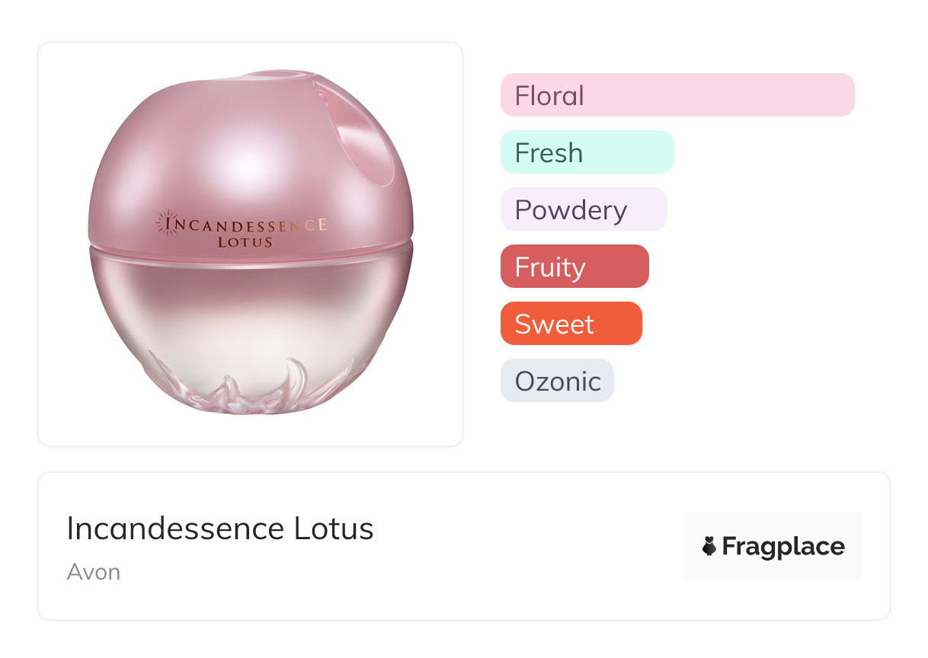Click the orange Sweet accord bar
928x658 pixels.
(571, 324)
